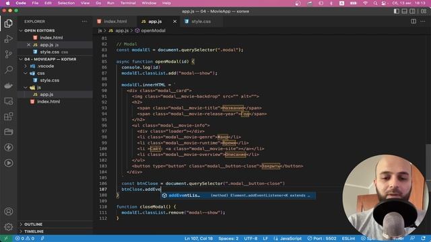Stop Live Server Port : 5502
Viewport: 431px width, 242px height.
(x=322, y=239)
